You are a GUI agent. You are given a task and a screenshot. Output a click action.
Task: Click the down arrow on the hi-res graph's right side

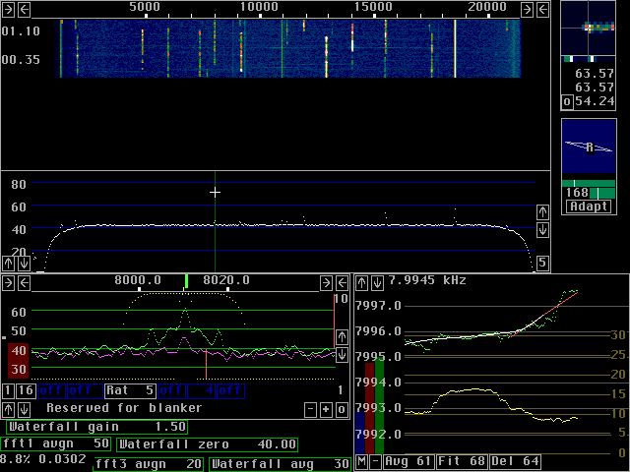click(x=342, y=355)
